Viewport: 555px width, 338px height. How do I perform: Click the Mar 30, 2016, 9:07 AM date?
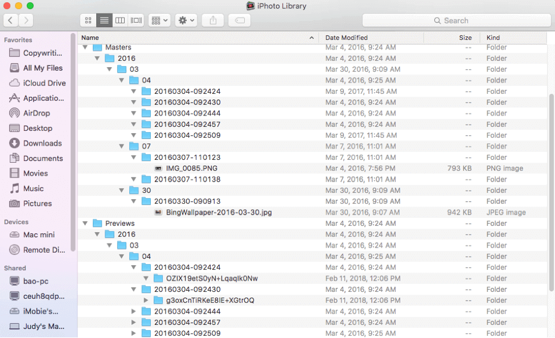[x=363, y=212]
